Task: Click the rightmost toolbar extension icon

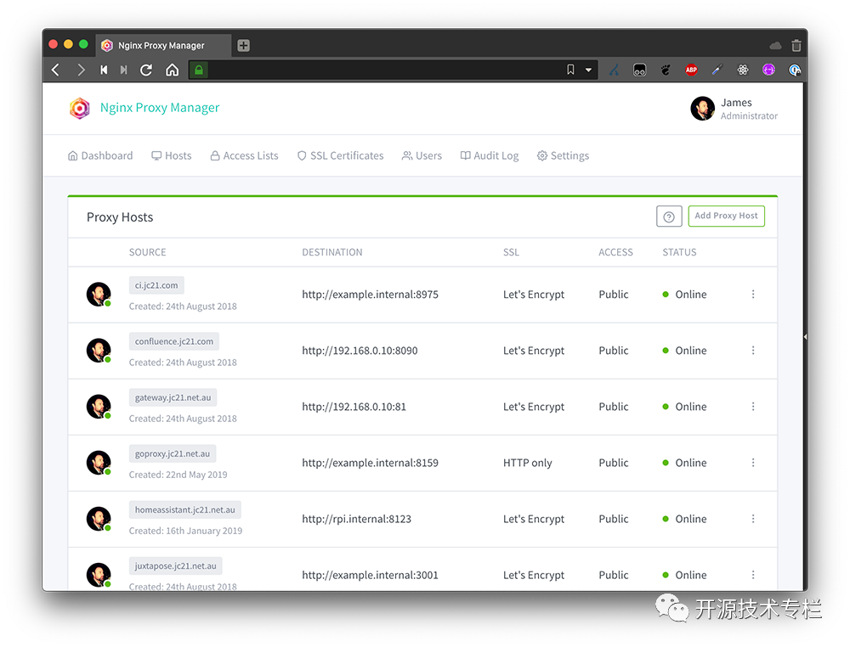Action: [x=795, y=70]
